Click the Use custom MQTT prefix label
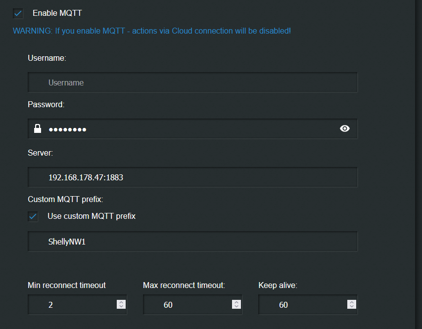Screen dimensions: 422x329 coord(91,216)
